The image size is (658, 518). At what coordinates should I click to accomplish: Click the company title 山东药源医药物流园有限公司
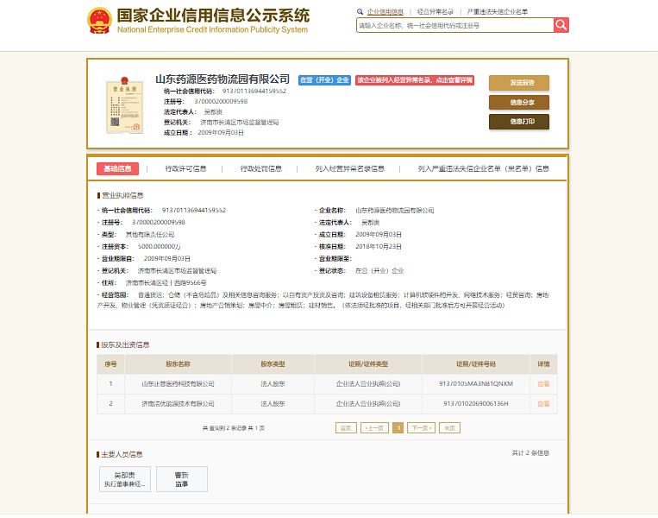(x=222, y=79)
